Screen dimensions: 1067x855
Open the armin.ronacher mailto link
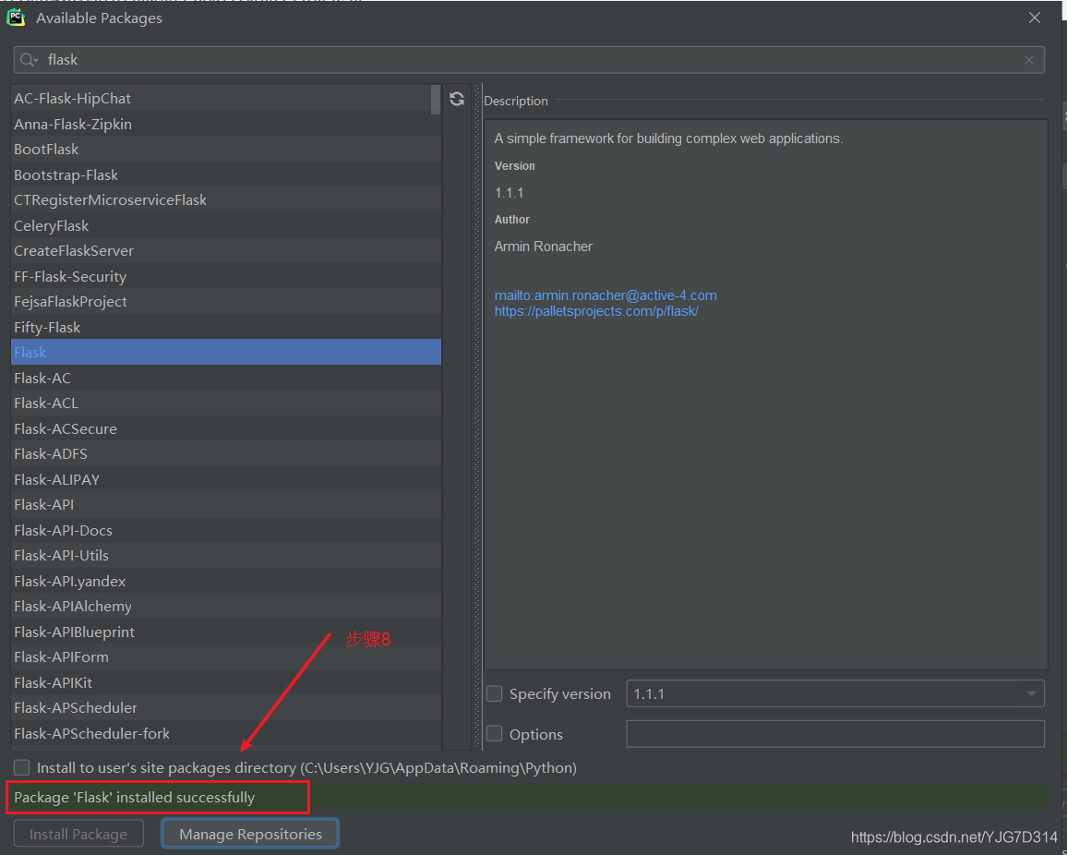[605, 295]
